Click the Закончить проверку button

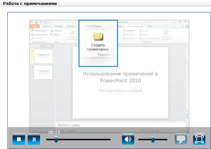tap(166, 35)
